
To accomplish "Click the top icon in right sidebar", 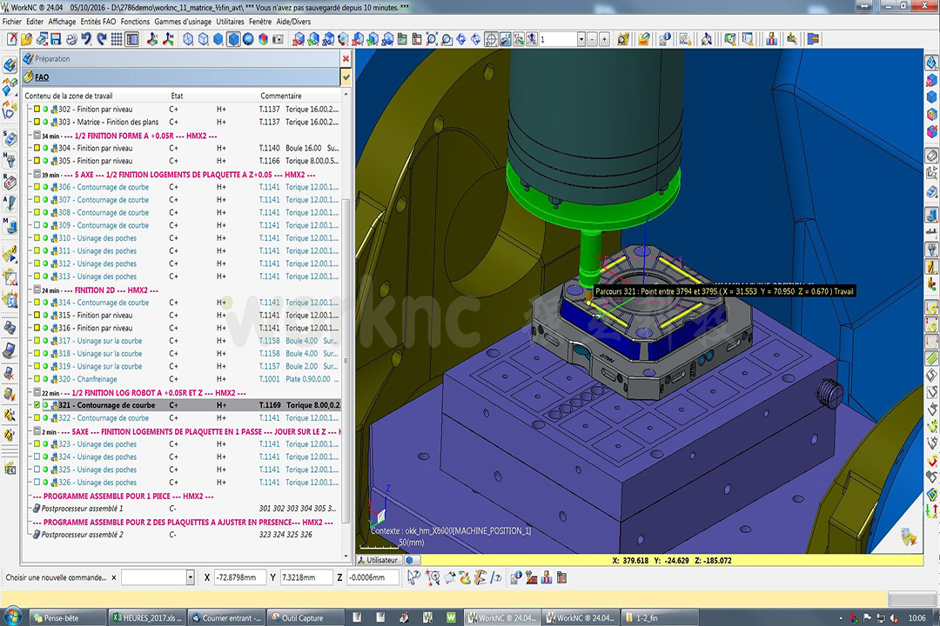I will (x=931, y=63).
